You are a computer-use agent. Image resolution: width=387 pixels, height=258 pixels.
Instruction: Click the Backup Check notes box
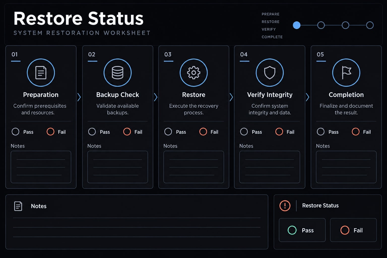point(117,167)
